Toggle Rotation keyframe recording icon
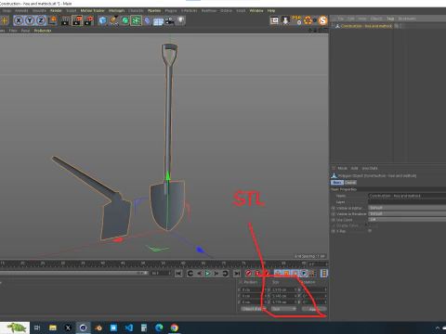The width and height of the screenshot is (446, 334). point(295,274)
